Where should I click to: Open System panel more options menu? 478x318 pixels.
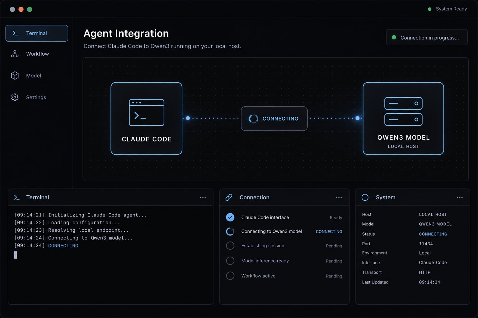(x=460, y=197)
